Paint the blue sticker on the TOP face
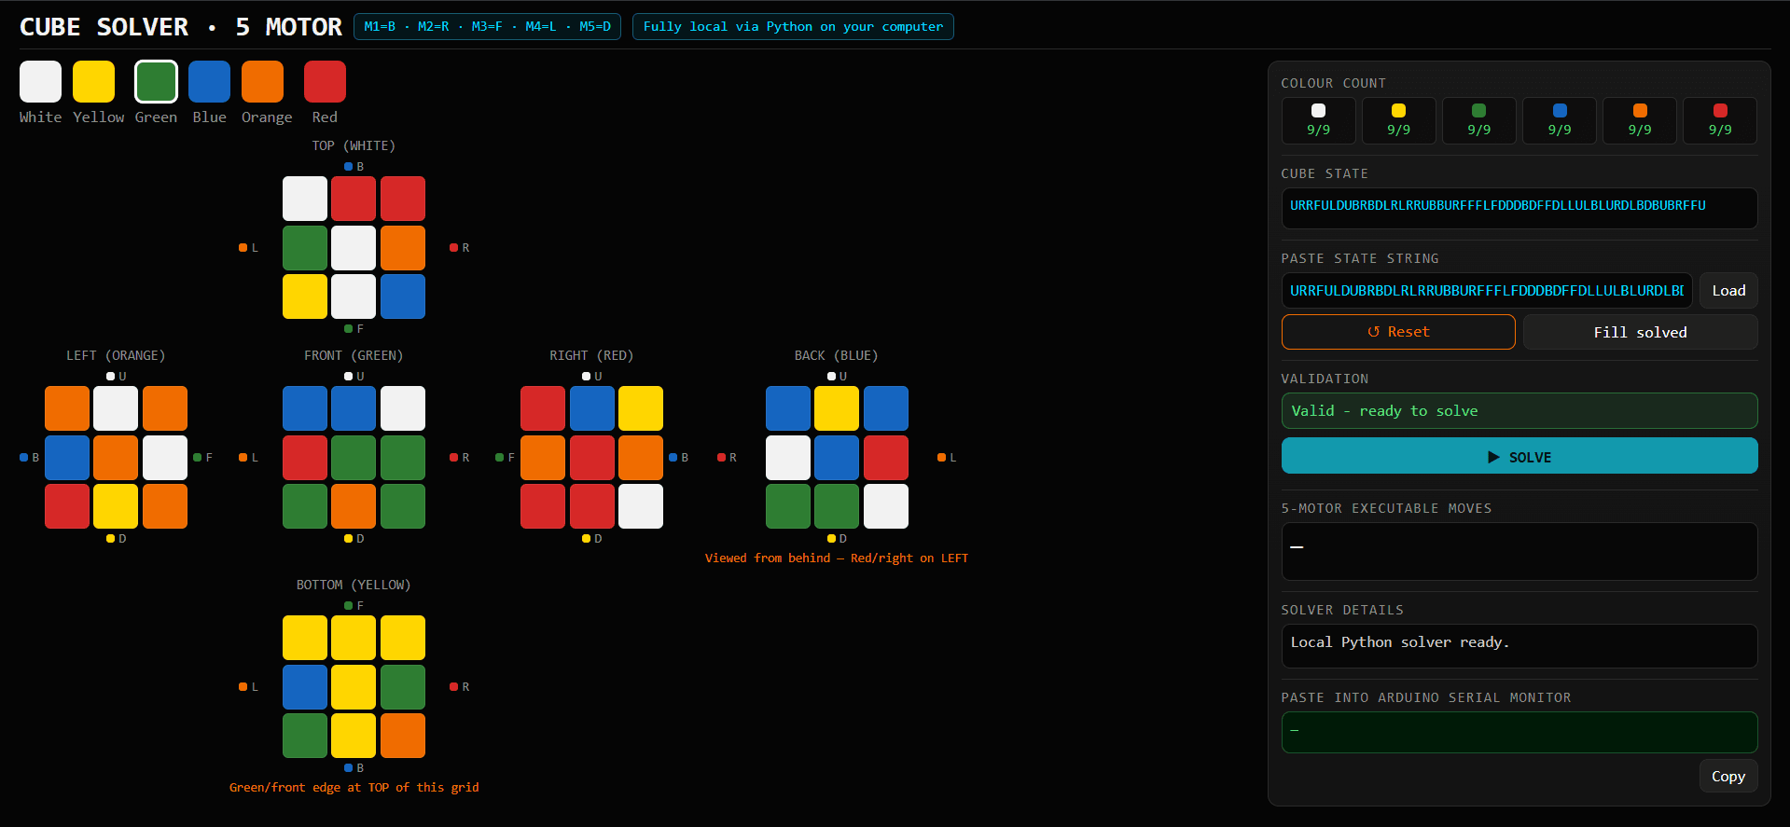Viewport: 1790px width, 827px height. [403, 296]
